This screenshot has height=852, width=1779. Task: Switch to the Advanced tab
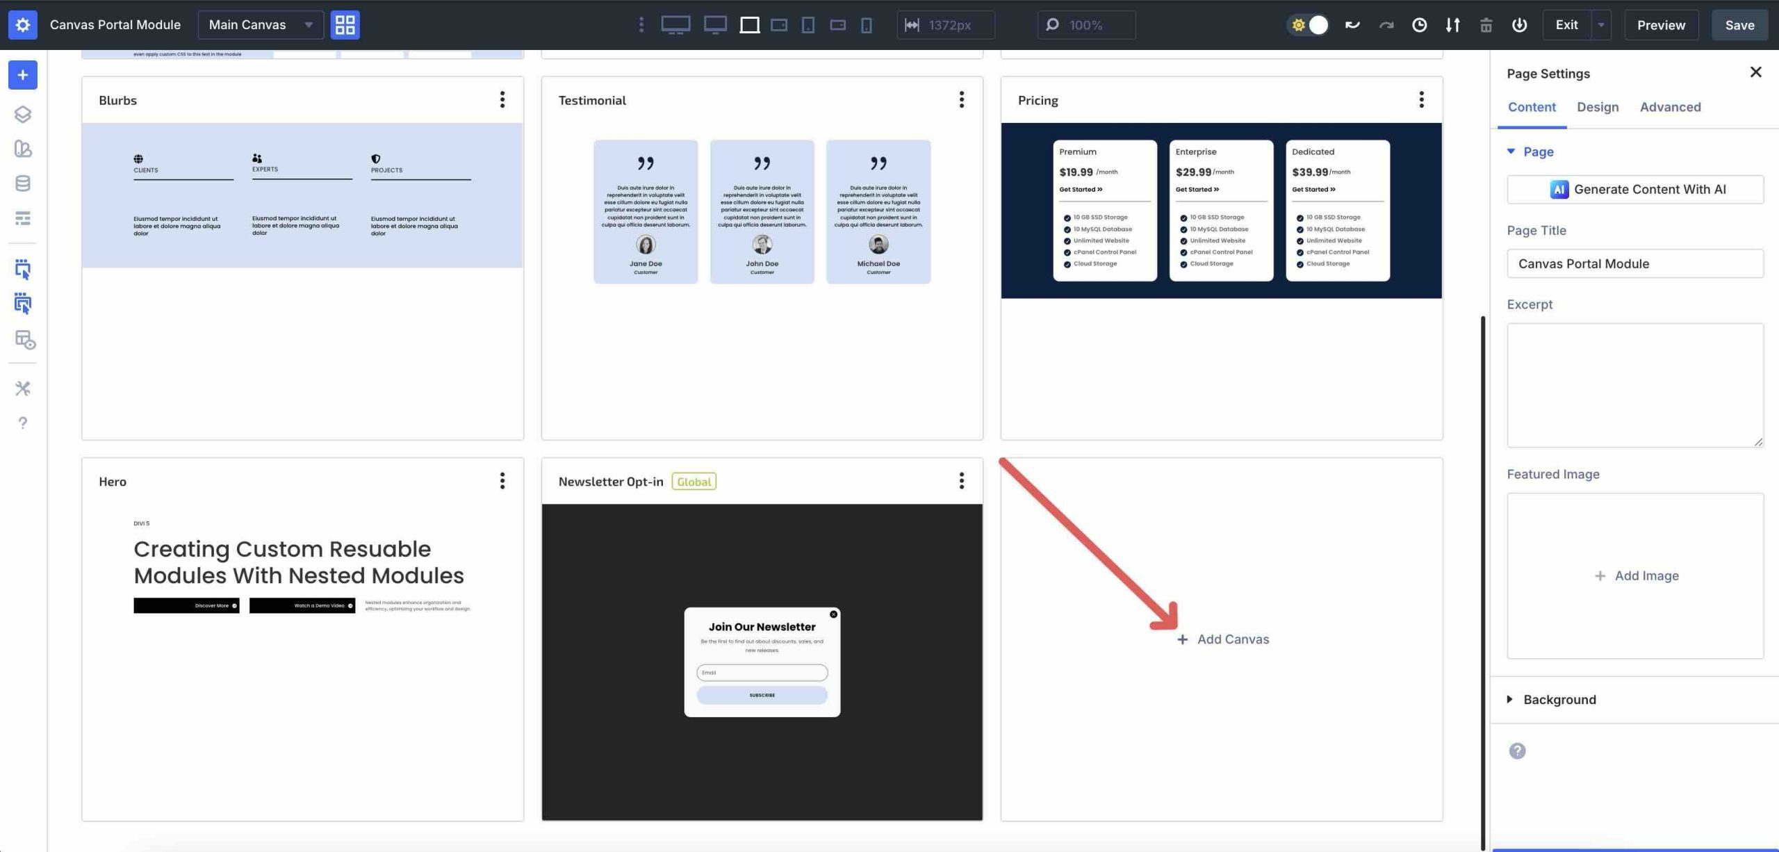coord(1670,107)
